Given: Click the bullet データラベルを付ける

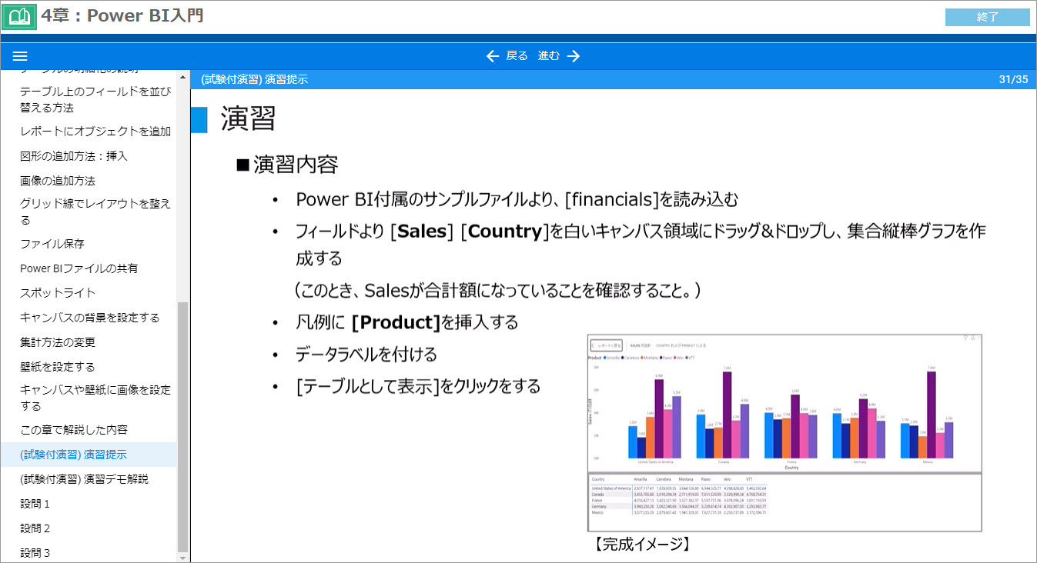Looking at the screenshot, I should (x=366, y=355).
